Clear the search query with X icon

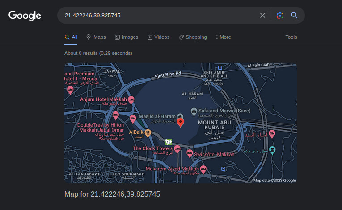262,16
